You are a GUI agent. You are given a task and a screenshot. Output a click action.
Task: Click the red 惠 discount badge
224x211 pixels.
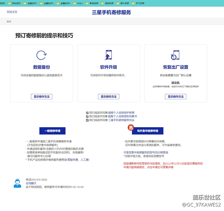tap(131, 128)
